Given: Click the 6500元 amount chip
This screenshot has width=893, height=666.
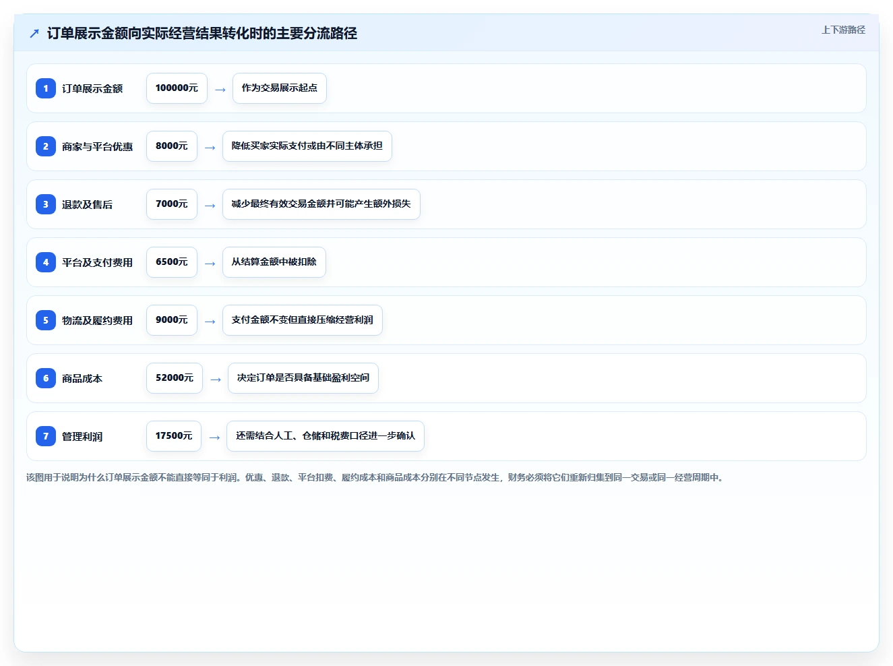Looking at the screenshot, I should point(172,262).
